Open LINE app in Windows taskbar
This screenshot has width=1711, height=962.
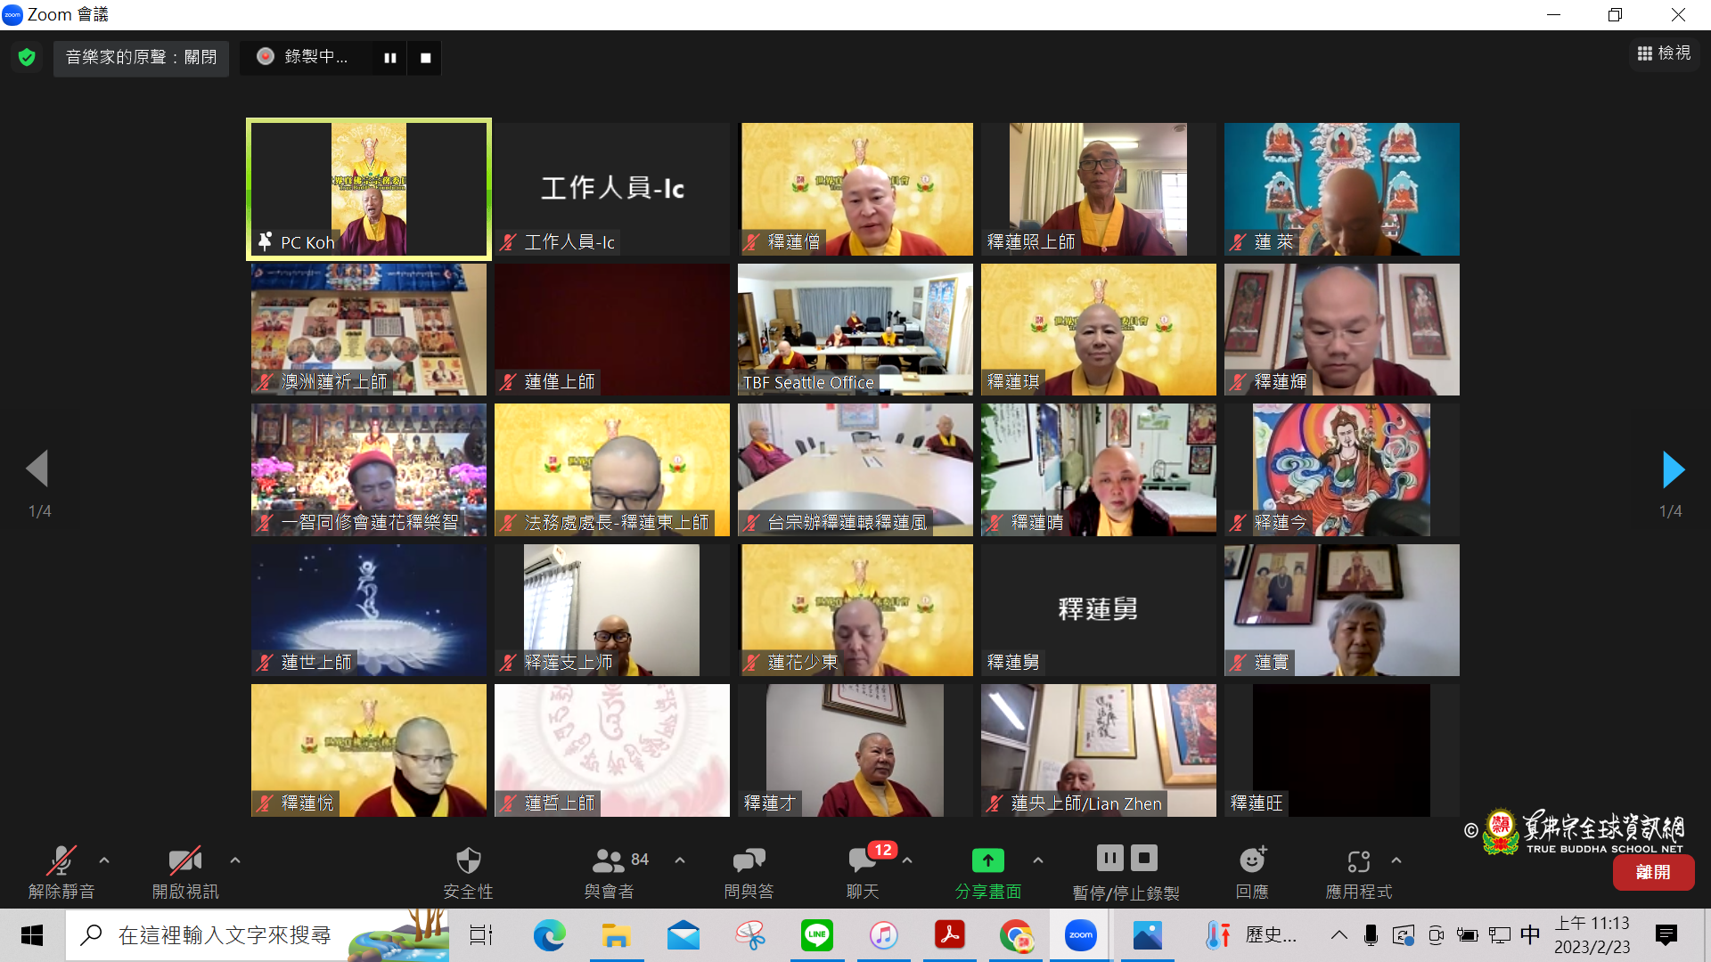[x=816, y=935]
